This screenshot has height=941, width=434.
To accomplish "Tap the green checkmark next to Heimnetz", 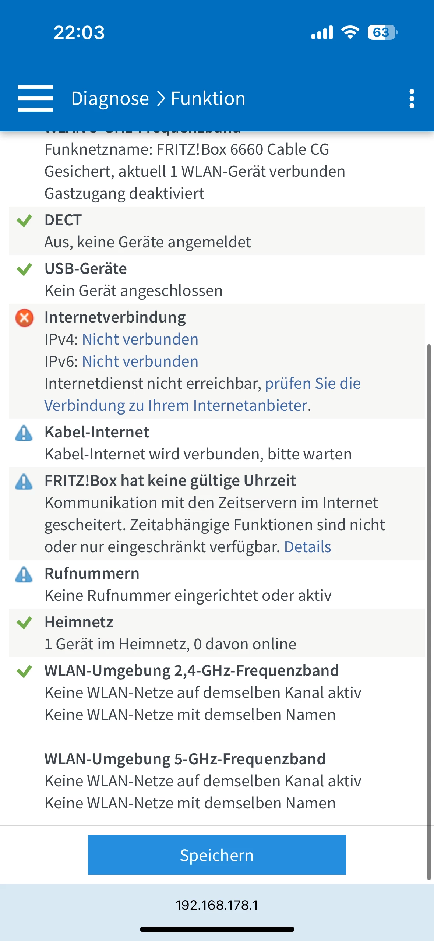I will click(x=24, y=623).
